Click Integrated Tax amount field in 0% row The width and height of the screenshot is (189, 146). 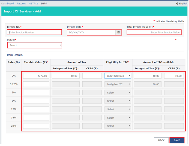(66, 76)
